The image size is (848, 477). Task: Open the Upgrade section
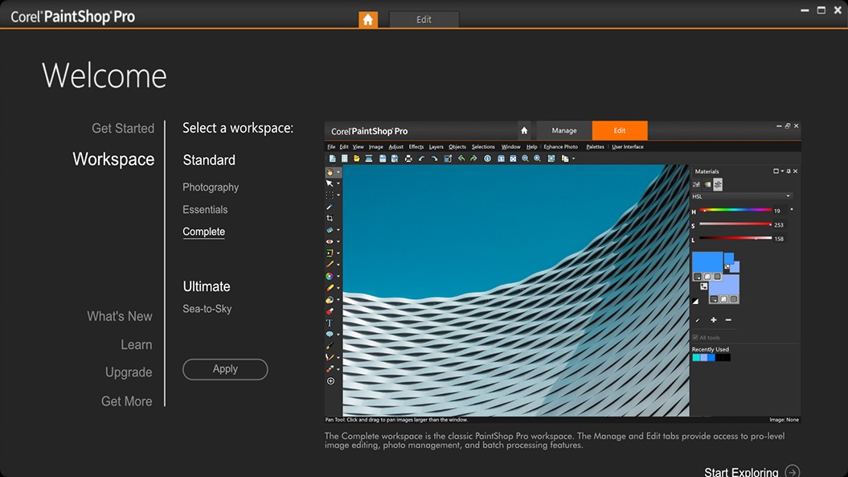pyautogui.click(x=129, y=372)
